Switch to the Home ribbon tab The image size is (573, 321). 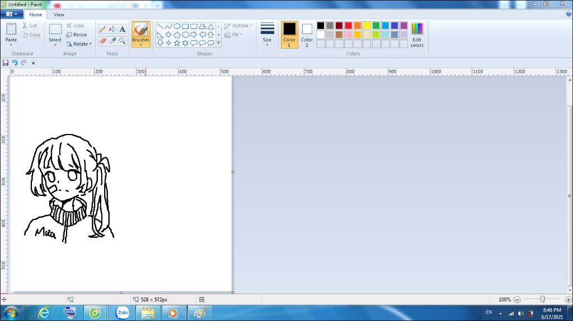(35, 15)
